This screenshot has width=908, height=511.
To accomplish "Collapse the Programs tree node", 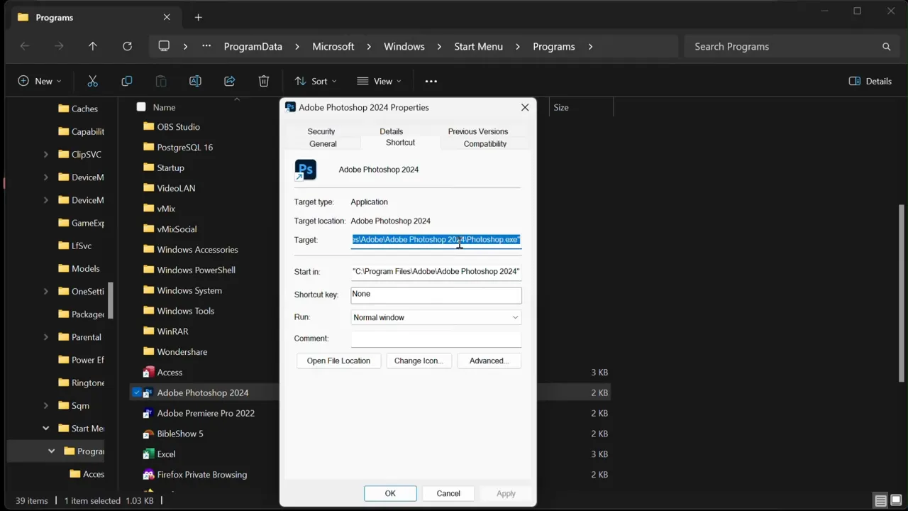I will click(x=52, y=451).
